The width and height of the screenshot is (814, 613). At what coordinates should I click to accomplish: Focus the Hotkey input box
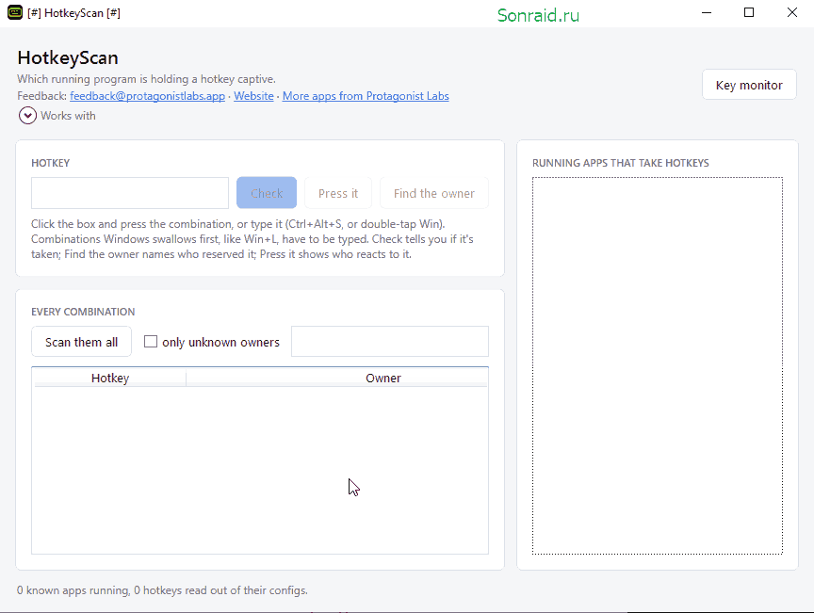point(130,193)
